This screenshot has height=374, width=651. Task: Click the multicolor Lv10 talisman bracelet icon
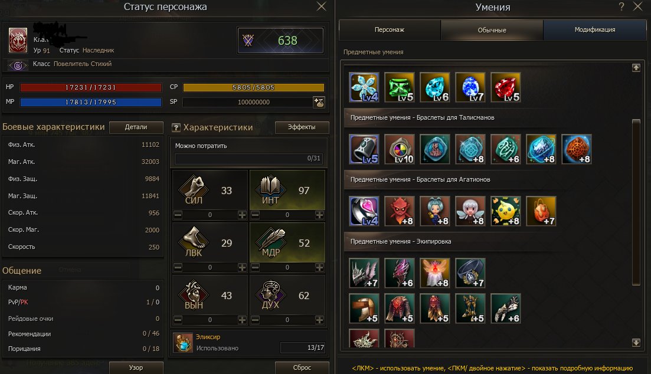point(400,149)
